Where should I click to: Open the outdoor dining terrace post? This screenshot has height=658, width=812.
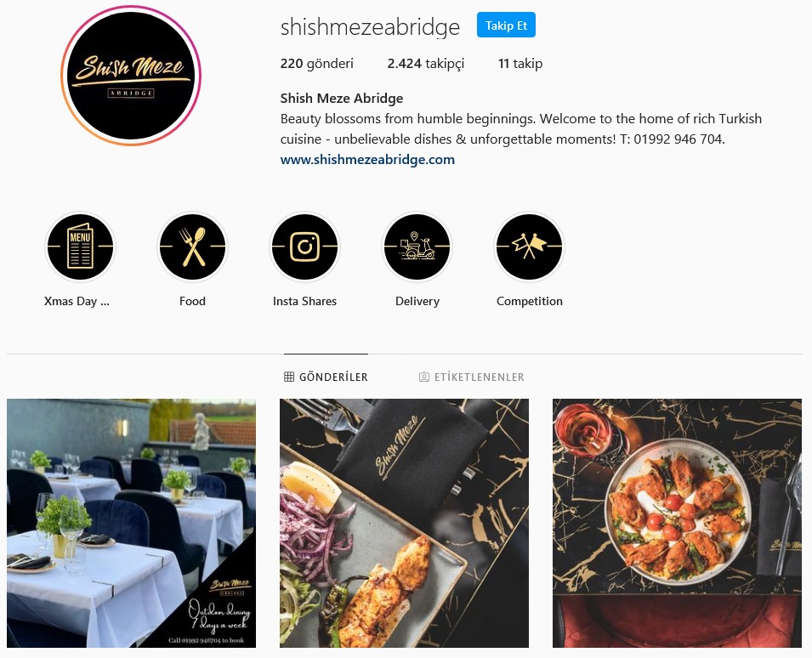131,523
